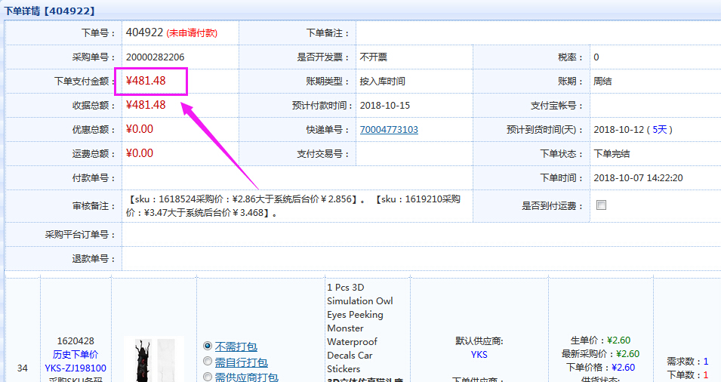Click the 不需打包 label link
Screen dimensions: 721x382
(x=236, y=347)
